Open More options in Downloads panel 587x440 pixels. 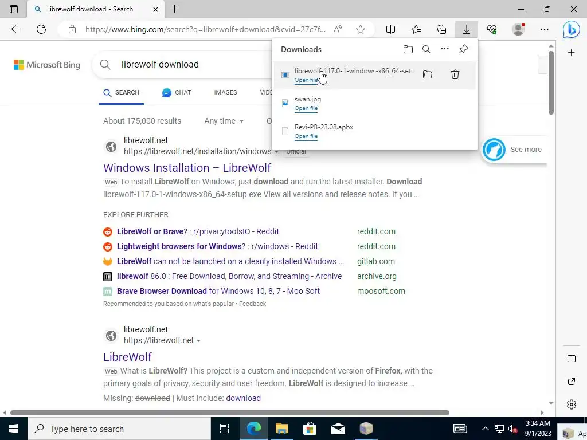[x=445, y=49]
